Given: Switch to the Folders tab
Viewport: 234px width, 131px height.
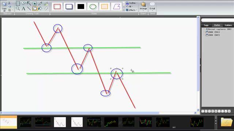Looking at the screenshot, I should 228,25.
